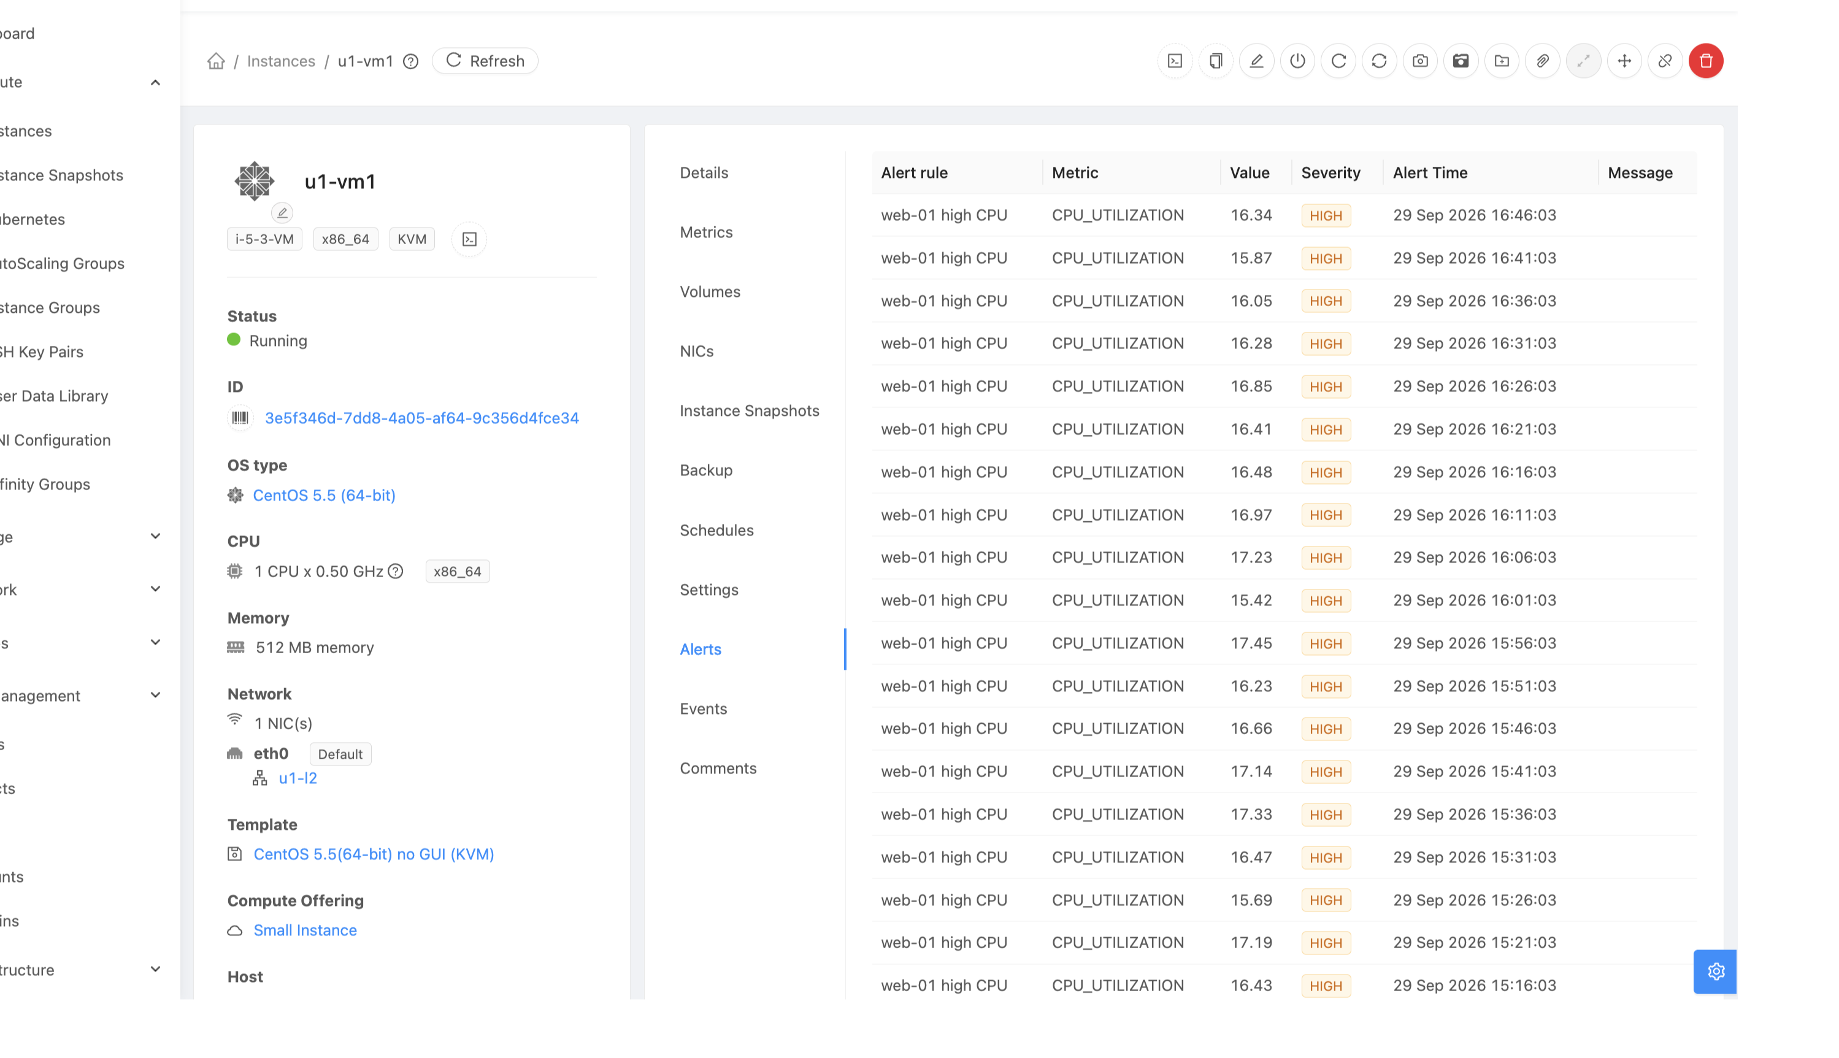
Task: Expand the Management sidebar section chevron
Action: (155, 696)
